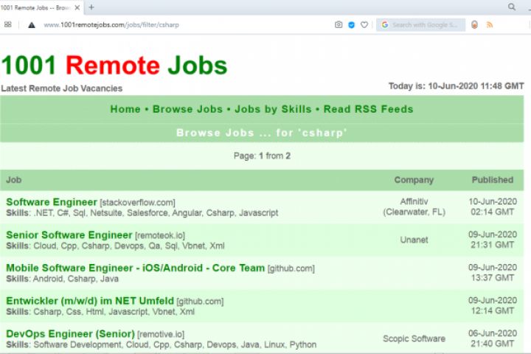Open the speed dial grid icon
The width and height of the screenshot is (531, 354).
(x=8, y=24)
